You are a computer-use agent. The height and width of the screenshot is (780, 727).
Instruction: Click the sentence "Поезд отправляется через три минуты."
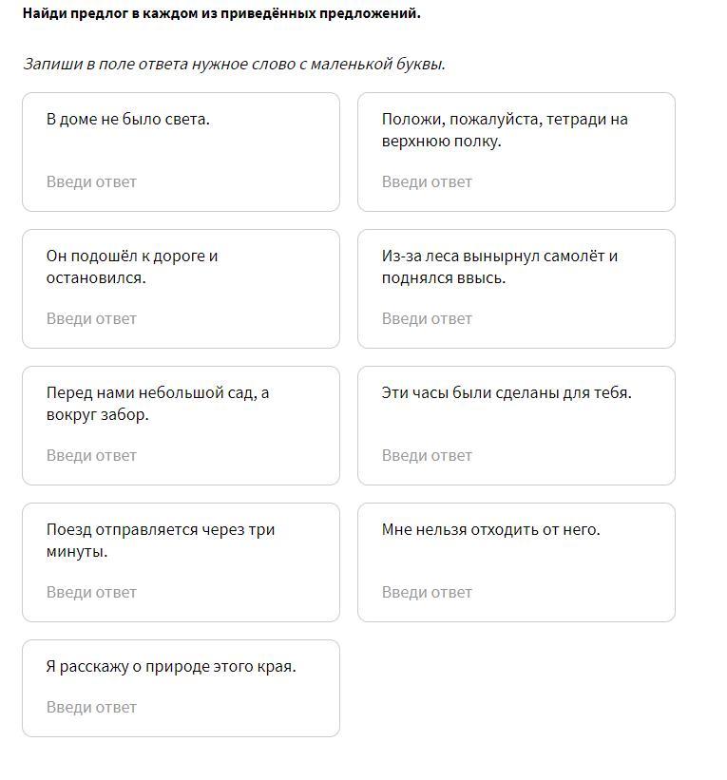point(161,541)
